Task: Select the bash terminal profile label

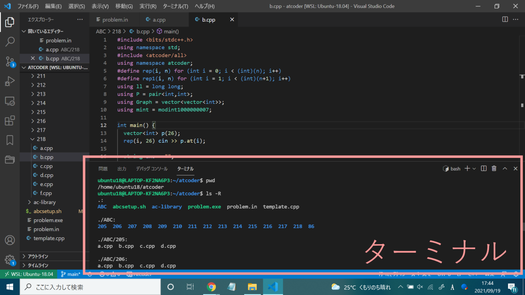Action: click(452, 169)
